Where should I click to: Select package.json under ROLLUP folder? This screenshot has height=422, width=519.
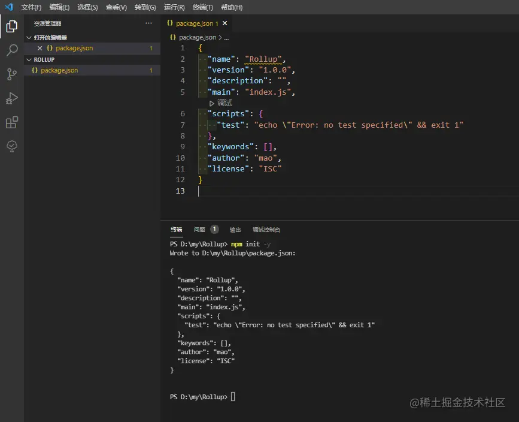point(59,70)
